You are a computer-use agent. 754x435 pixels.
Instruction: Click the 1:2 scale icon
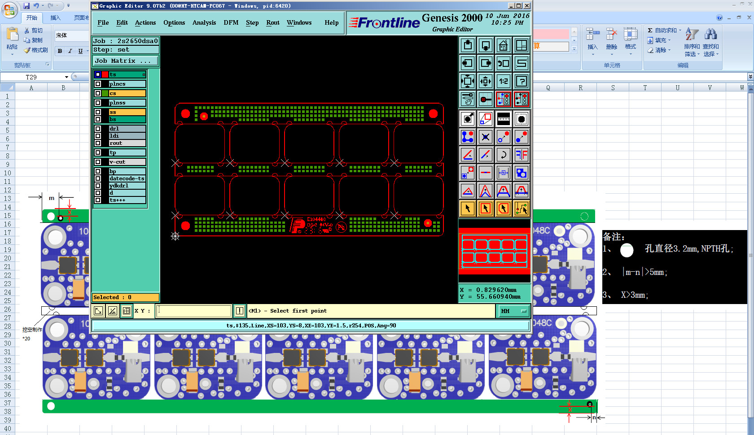(x=504, y=81)
